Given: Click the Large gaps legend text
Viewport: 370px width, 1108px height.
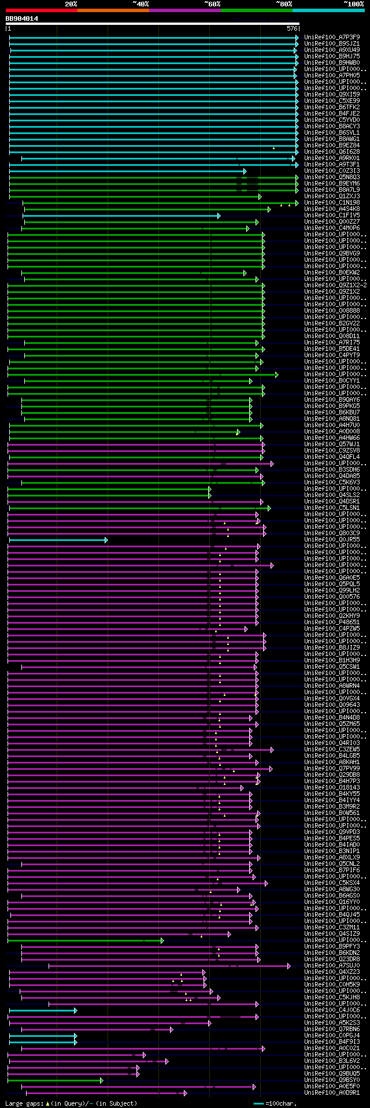Looking at the screenshot, I should [71, 1103].
